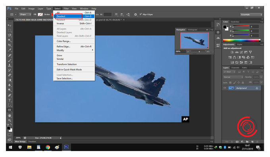Toggle the Align Edges checkbox
The width and height of the screenshot is (270, 157).
(x=141, y=14)
